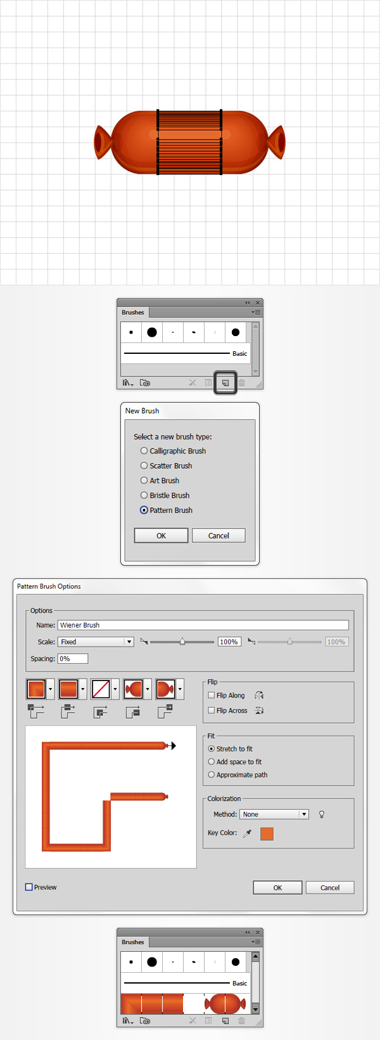This screenshot has height=1040, width=380.
Task: Click scroll up arrow in lower Brushes panel
Action: click(256, 956)
